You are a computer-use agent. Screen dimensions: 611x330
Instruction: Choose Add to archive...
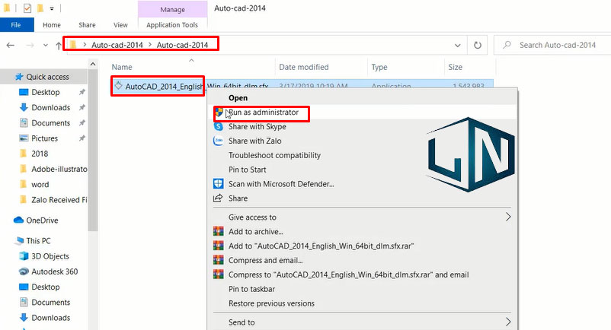256,232
